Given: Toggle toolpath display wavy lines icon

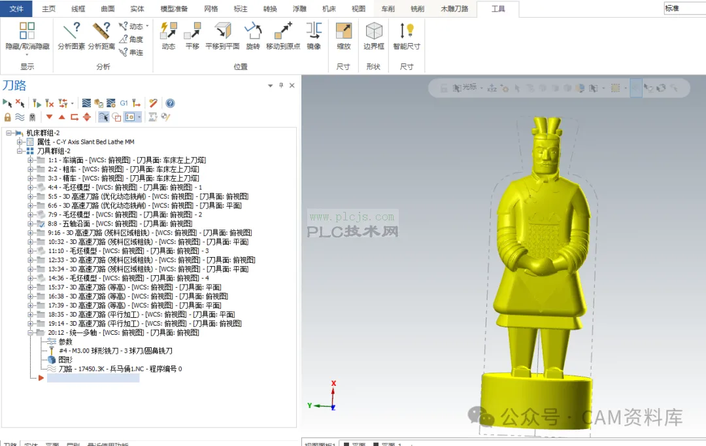Looking at the screenshot, I should 20,117.
